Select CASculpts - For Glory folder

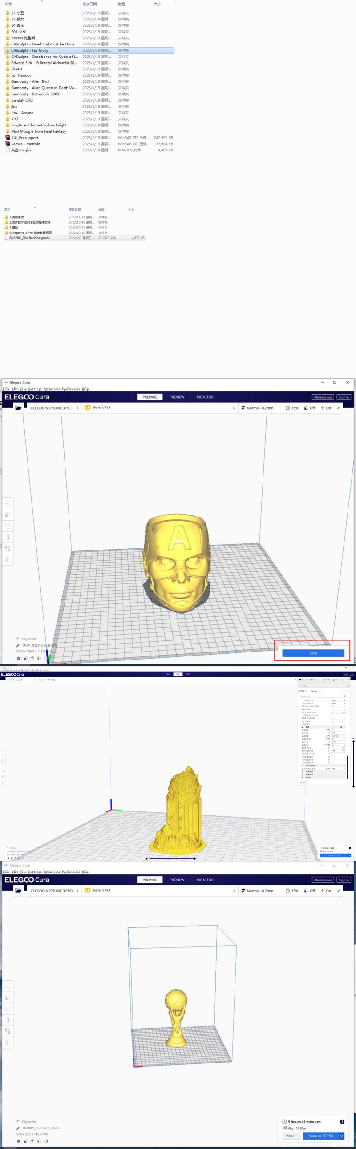(x=89, y=50)
